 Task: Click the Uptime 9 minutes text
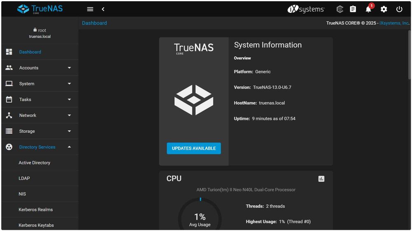[265, 118]
